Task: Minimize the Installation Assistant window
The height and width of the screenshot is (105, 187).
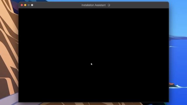Action: [25, 5]
